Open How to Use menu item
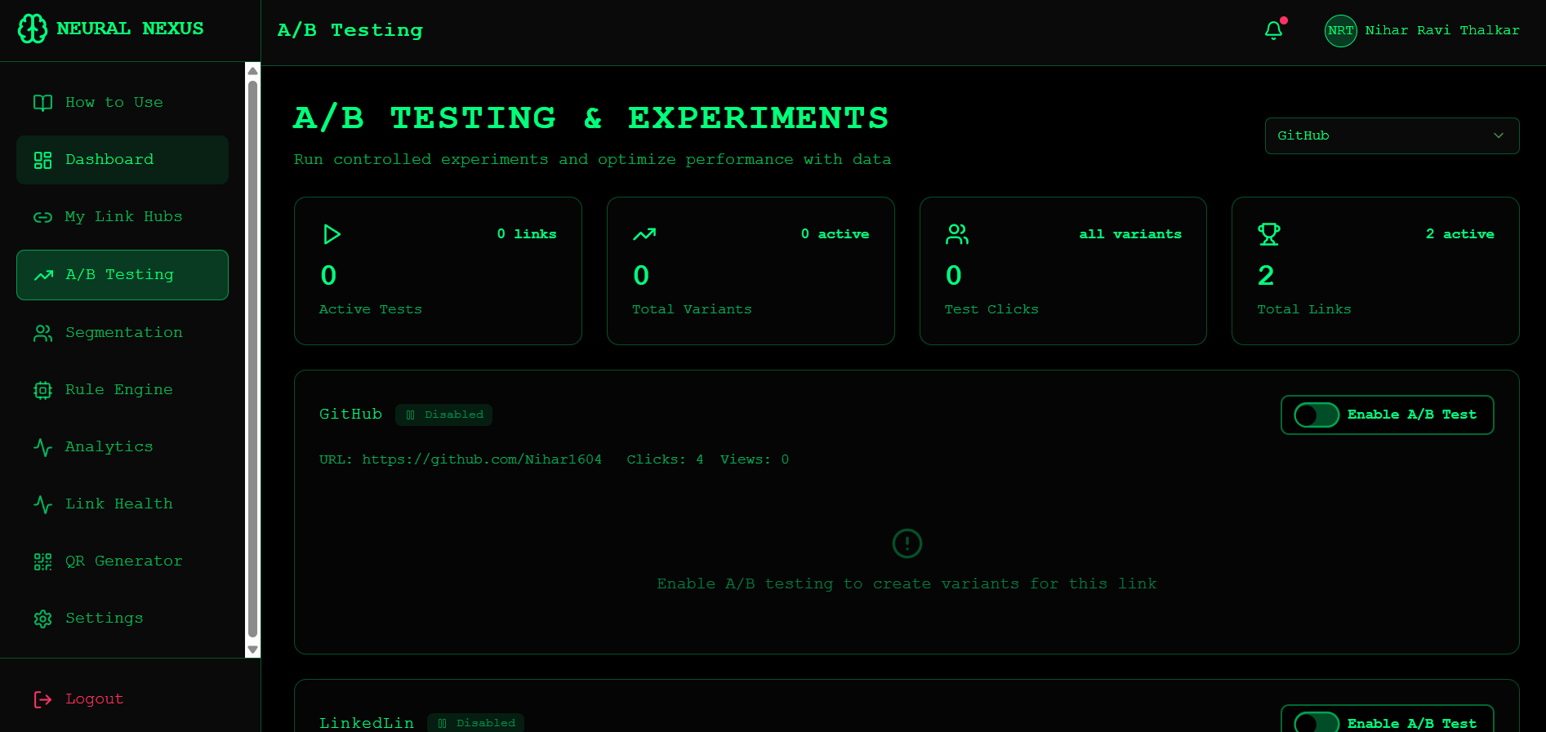This screenshot has height=732, width=1546. [x=123, y=103]
